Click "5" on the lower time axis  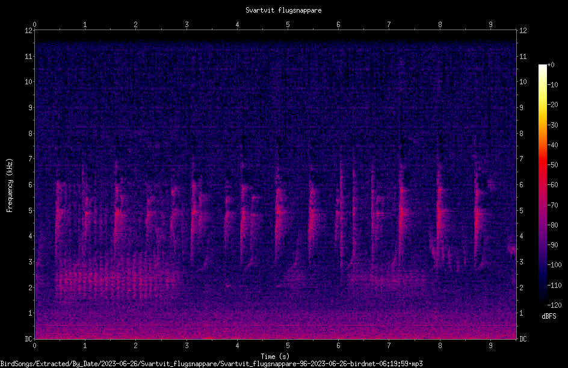click(x=288, y=346)
